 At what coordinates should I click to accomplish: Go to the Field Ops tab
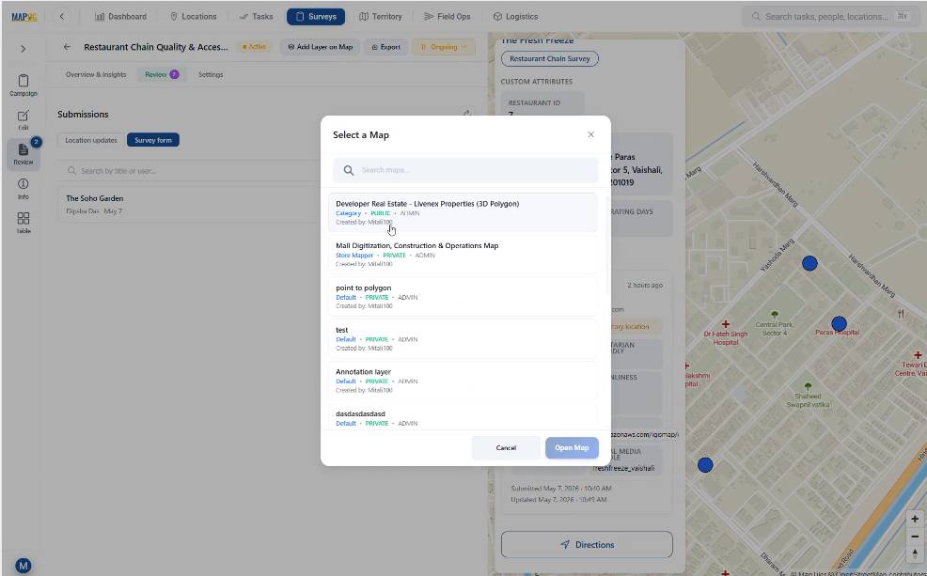[x=447, y=17]
